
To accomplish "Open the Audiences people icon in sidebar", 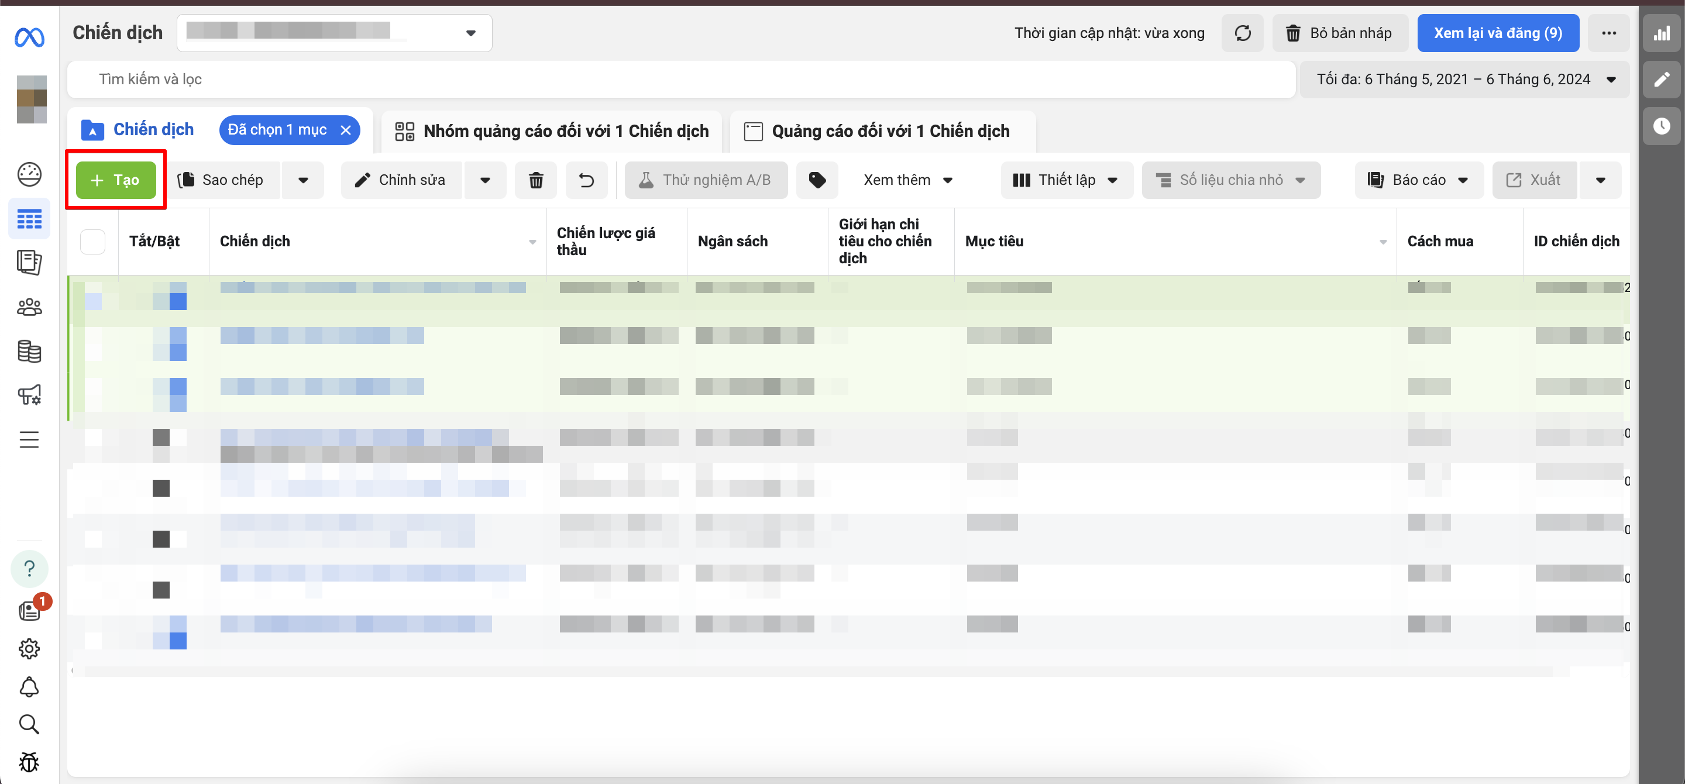I will (29, 307).
